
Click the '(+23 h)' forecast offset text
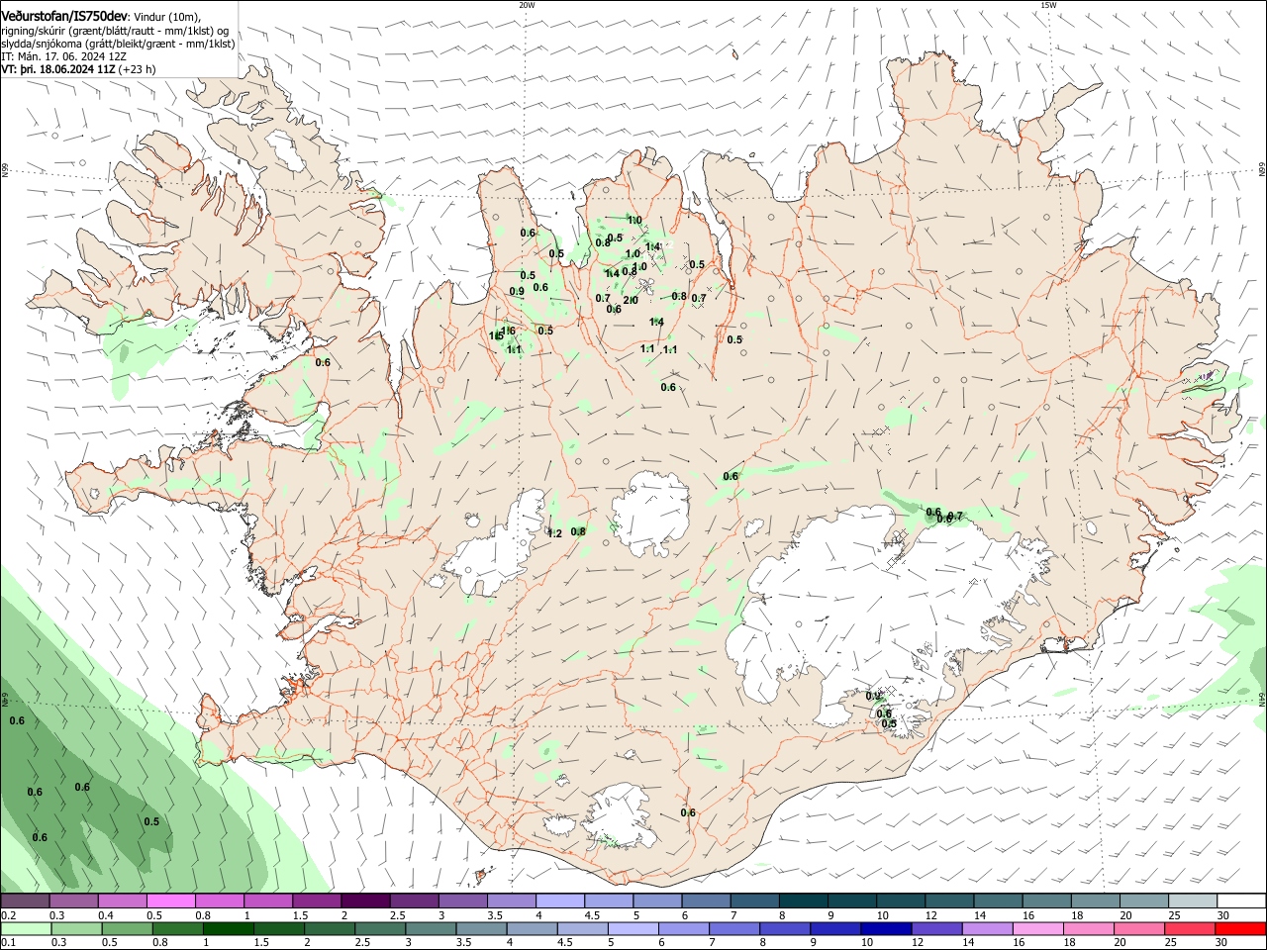click(137, 69)
